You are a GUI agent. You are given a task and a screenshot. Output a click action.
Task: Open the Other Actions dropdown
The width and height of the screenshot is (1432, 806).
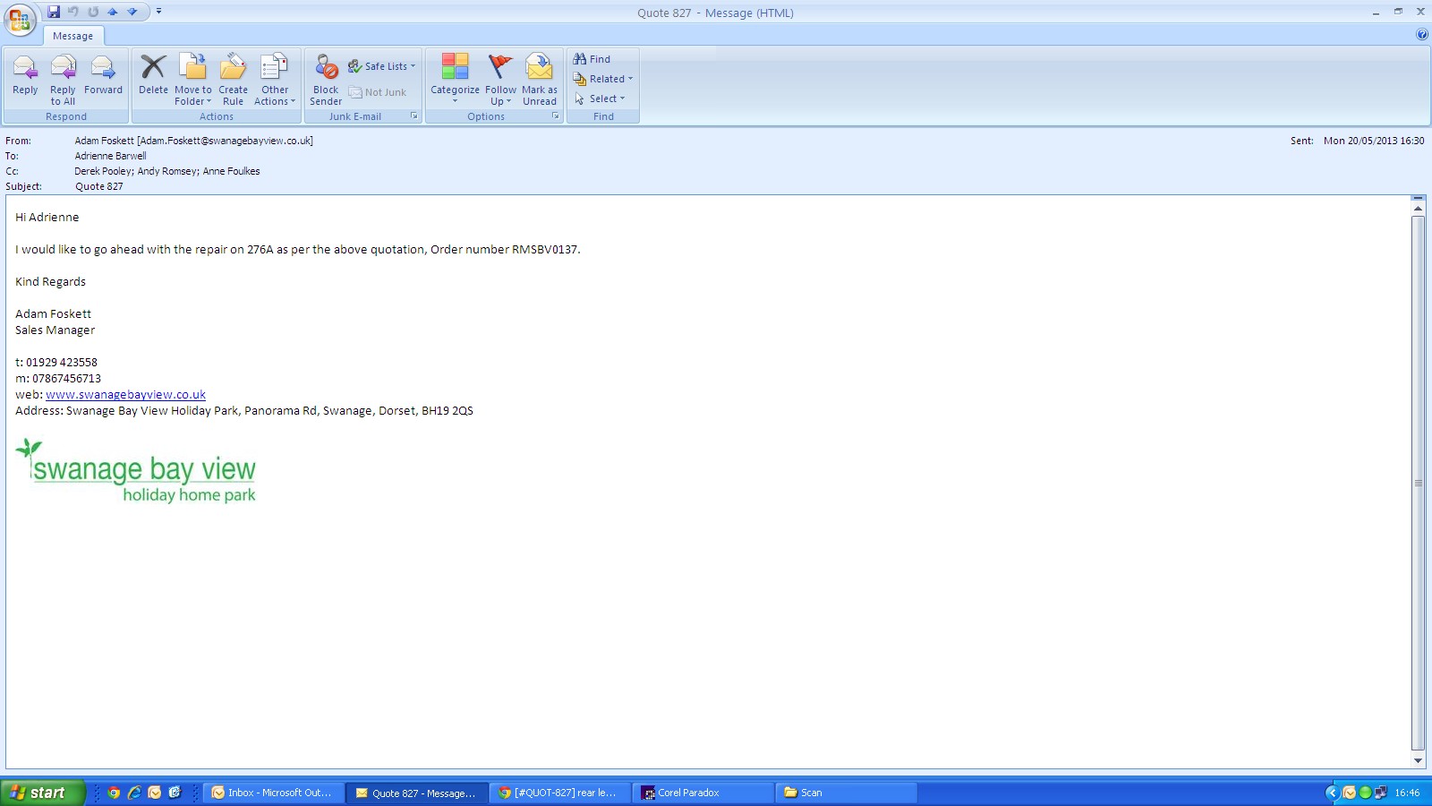[x=275, y=79]
